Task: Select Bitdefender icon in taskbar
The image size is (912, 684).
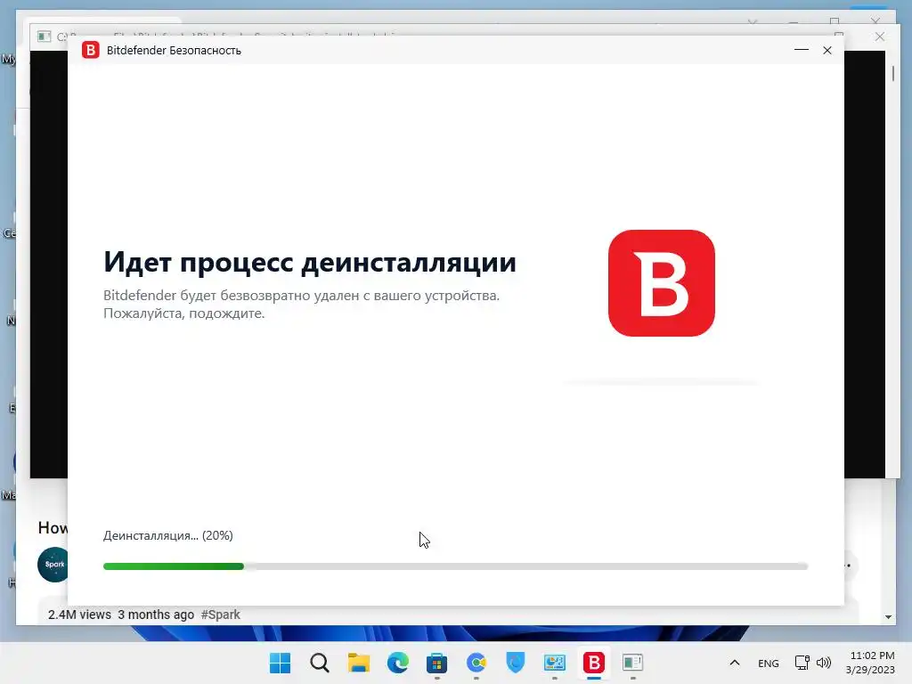Action: pos(594,663)
